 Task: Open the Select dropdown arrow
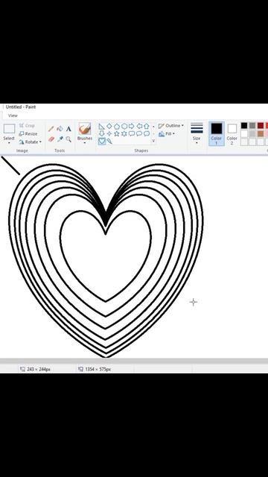coord(9,142)
